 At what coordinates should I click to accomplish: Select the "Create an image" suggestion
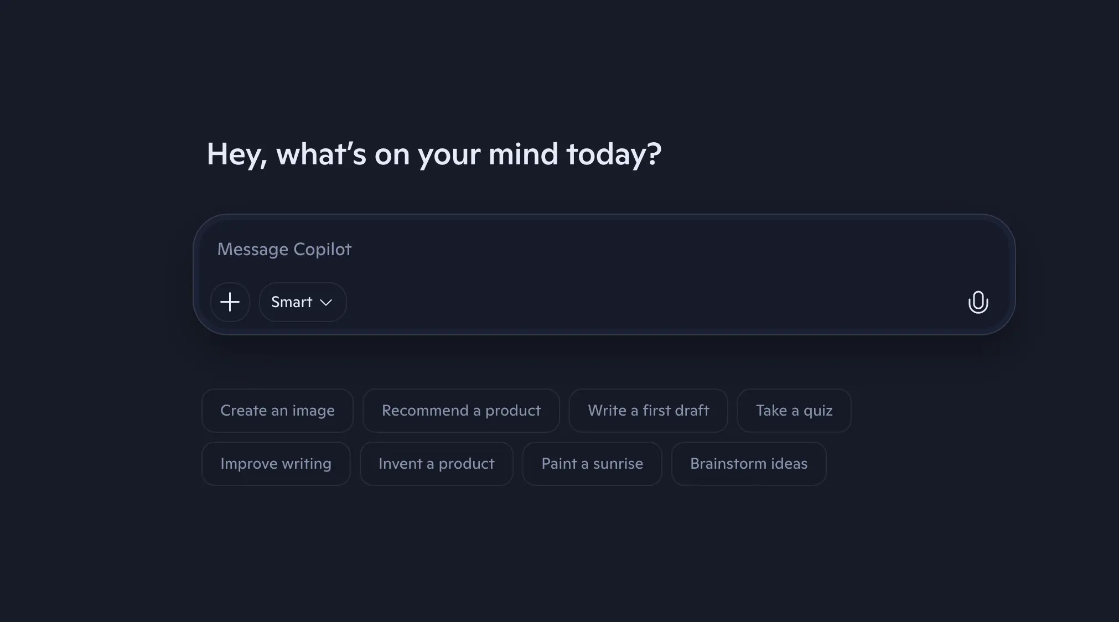277,411
